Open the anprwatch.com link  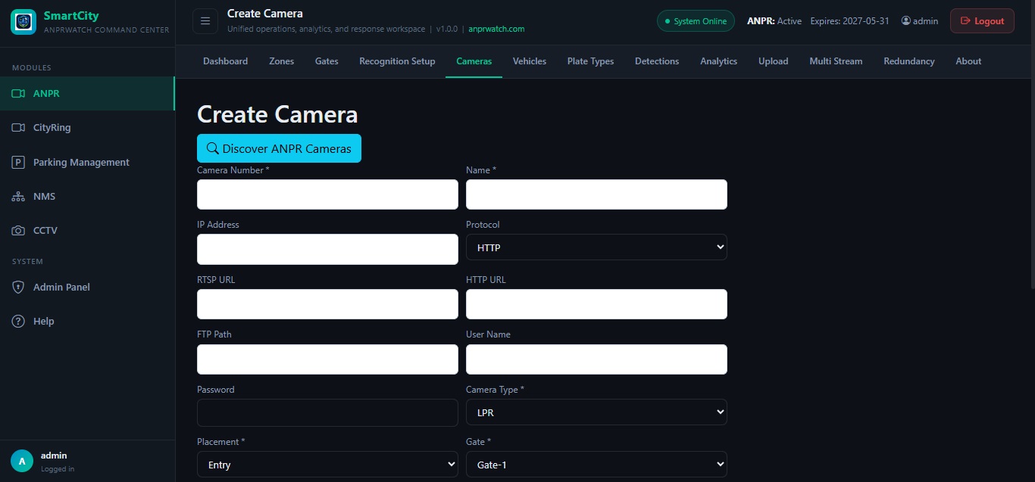click(x=496, y=29)
